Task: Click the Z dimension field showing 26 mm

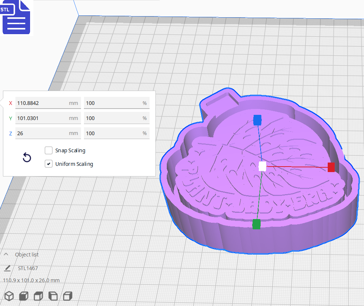Action: click(48, 133)
